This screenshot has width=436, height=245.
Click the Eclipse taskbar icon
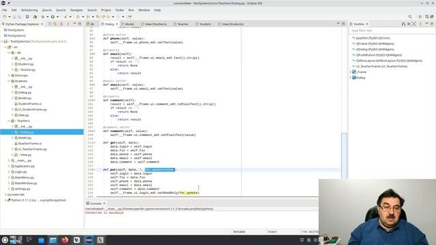89,240
